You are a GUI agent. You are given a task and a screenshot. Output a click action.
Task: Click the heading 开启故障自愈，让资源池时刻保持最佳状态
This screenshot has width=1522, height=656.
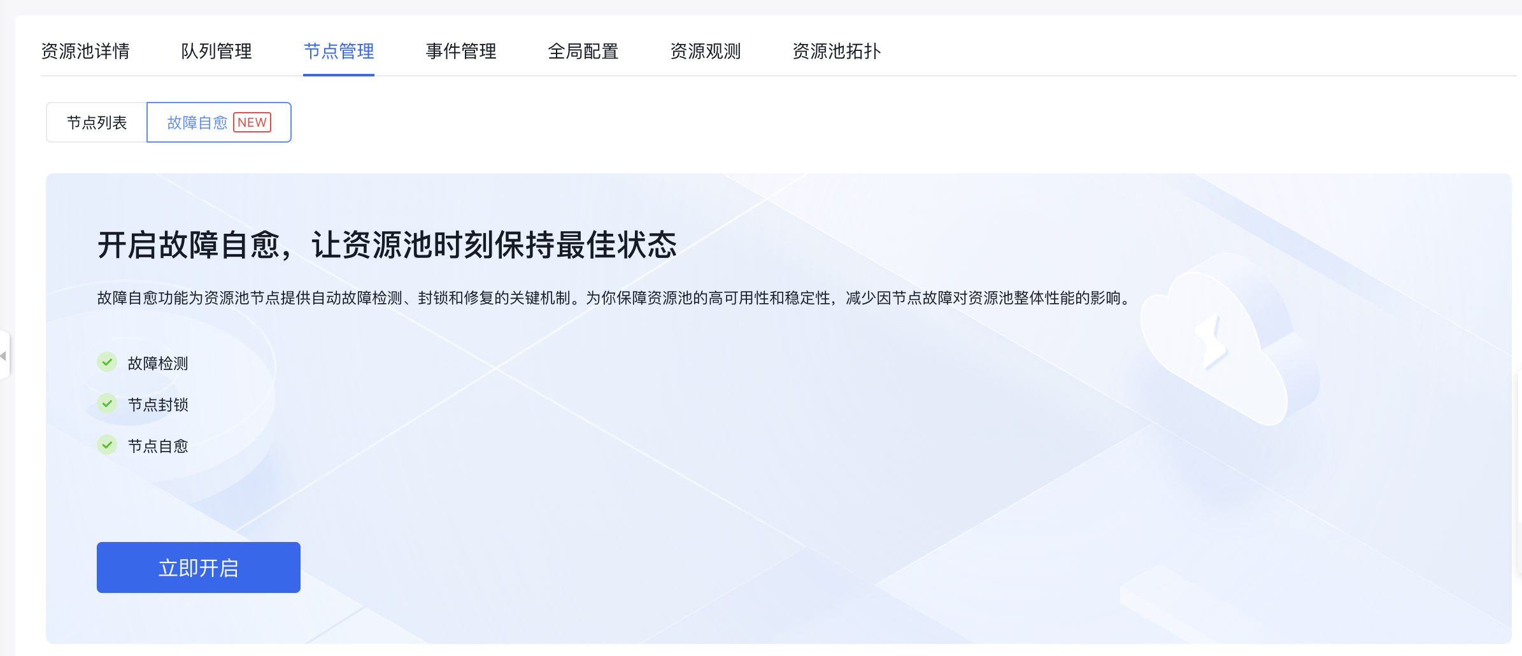pyautogui.click(x=387, y=245)
